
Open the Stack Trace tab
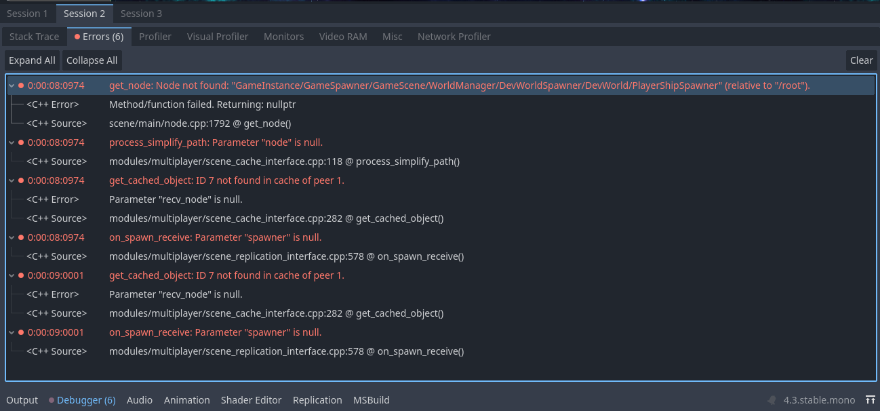click(34, 37)
